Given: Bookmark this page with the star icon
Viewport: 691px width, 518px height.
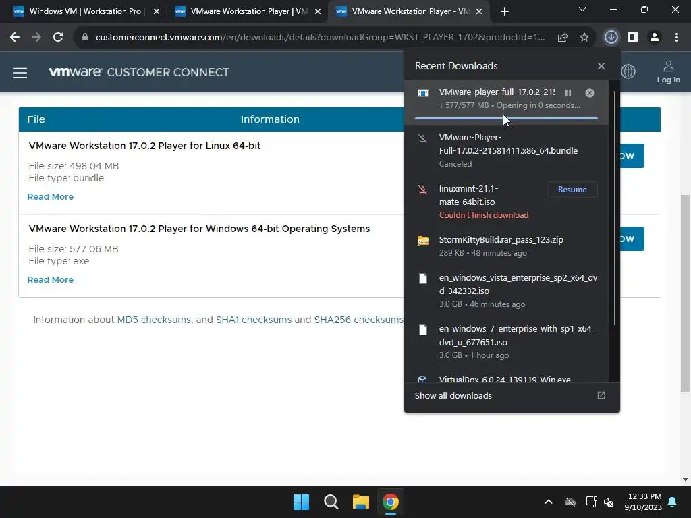Looking at the screenshot, I should (584, 38).
